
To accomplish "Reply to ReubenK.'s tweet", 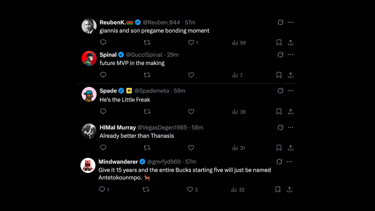I will 103,42.
